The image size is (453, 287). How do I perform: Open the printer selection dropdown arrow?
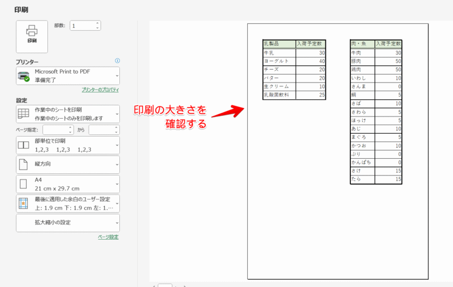point(117,76)
